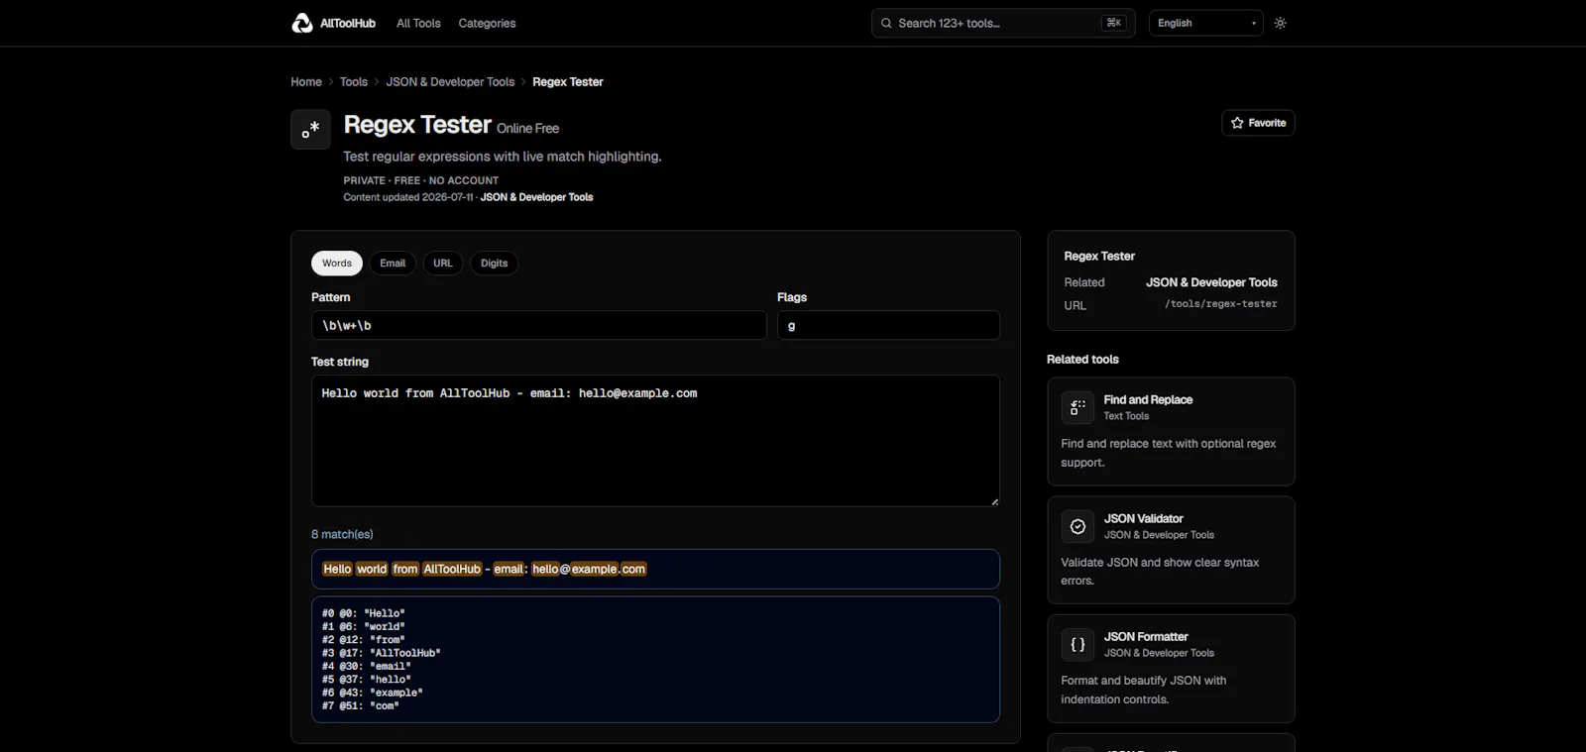Screen dimensions: 1586x752
Task: Click the "PRIVATE · FREE · NO ACCOUNT" text
Action: pyautogui.click(x=421, y=180)
